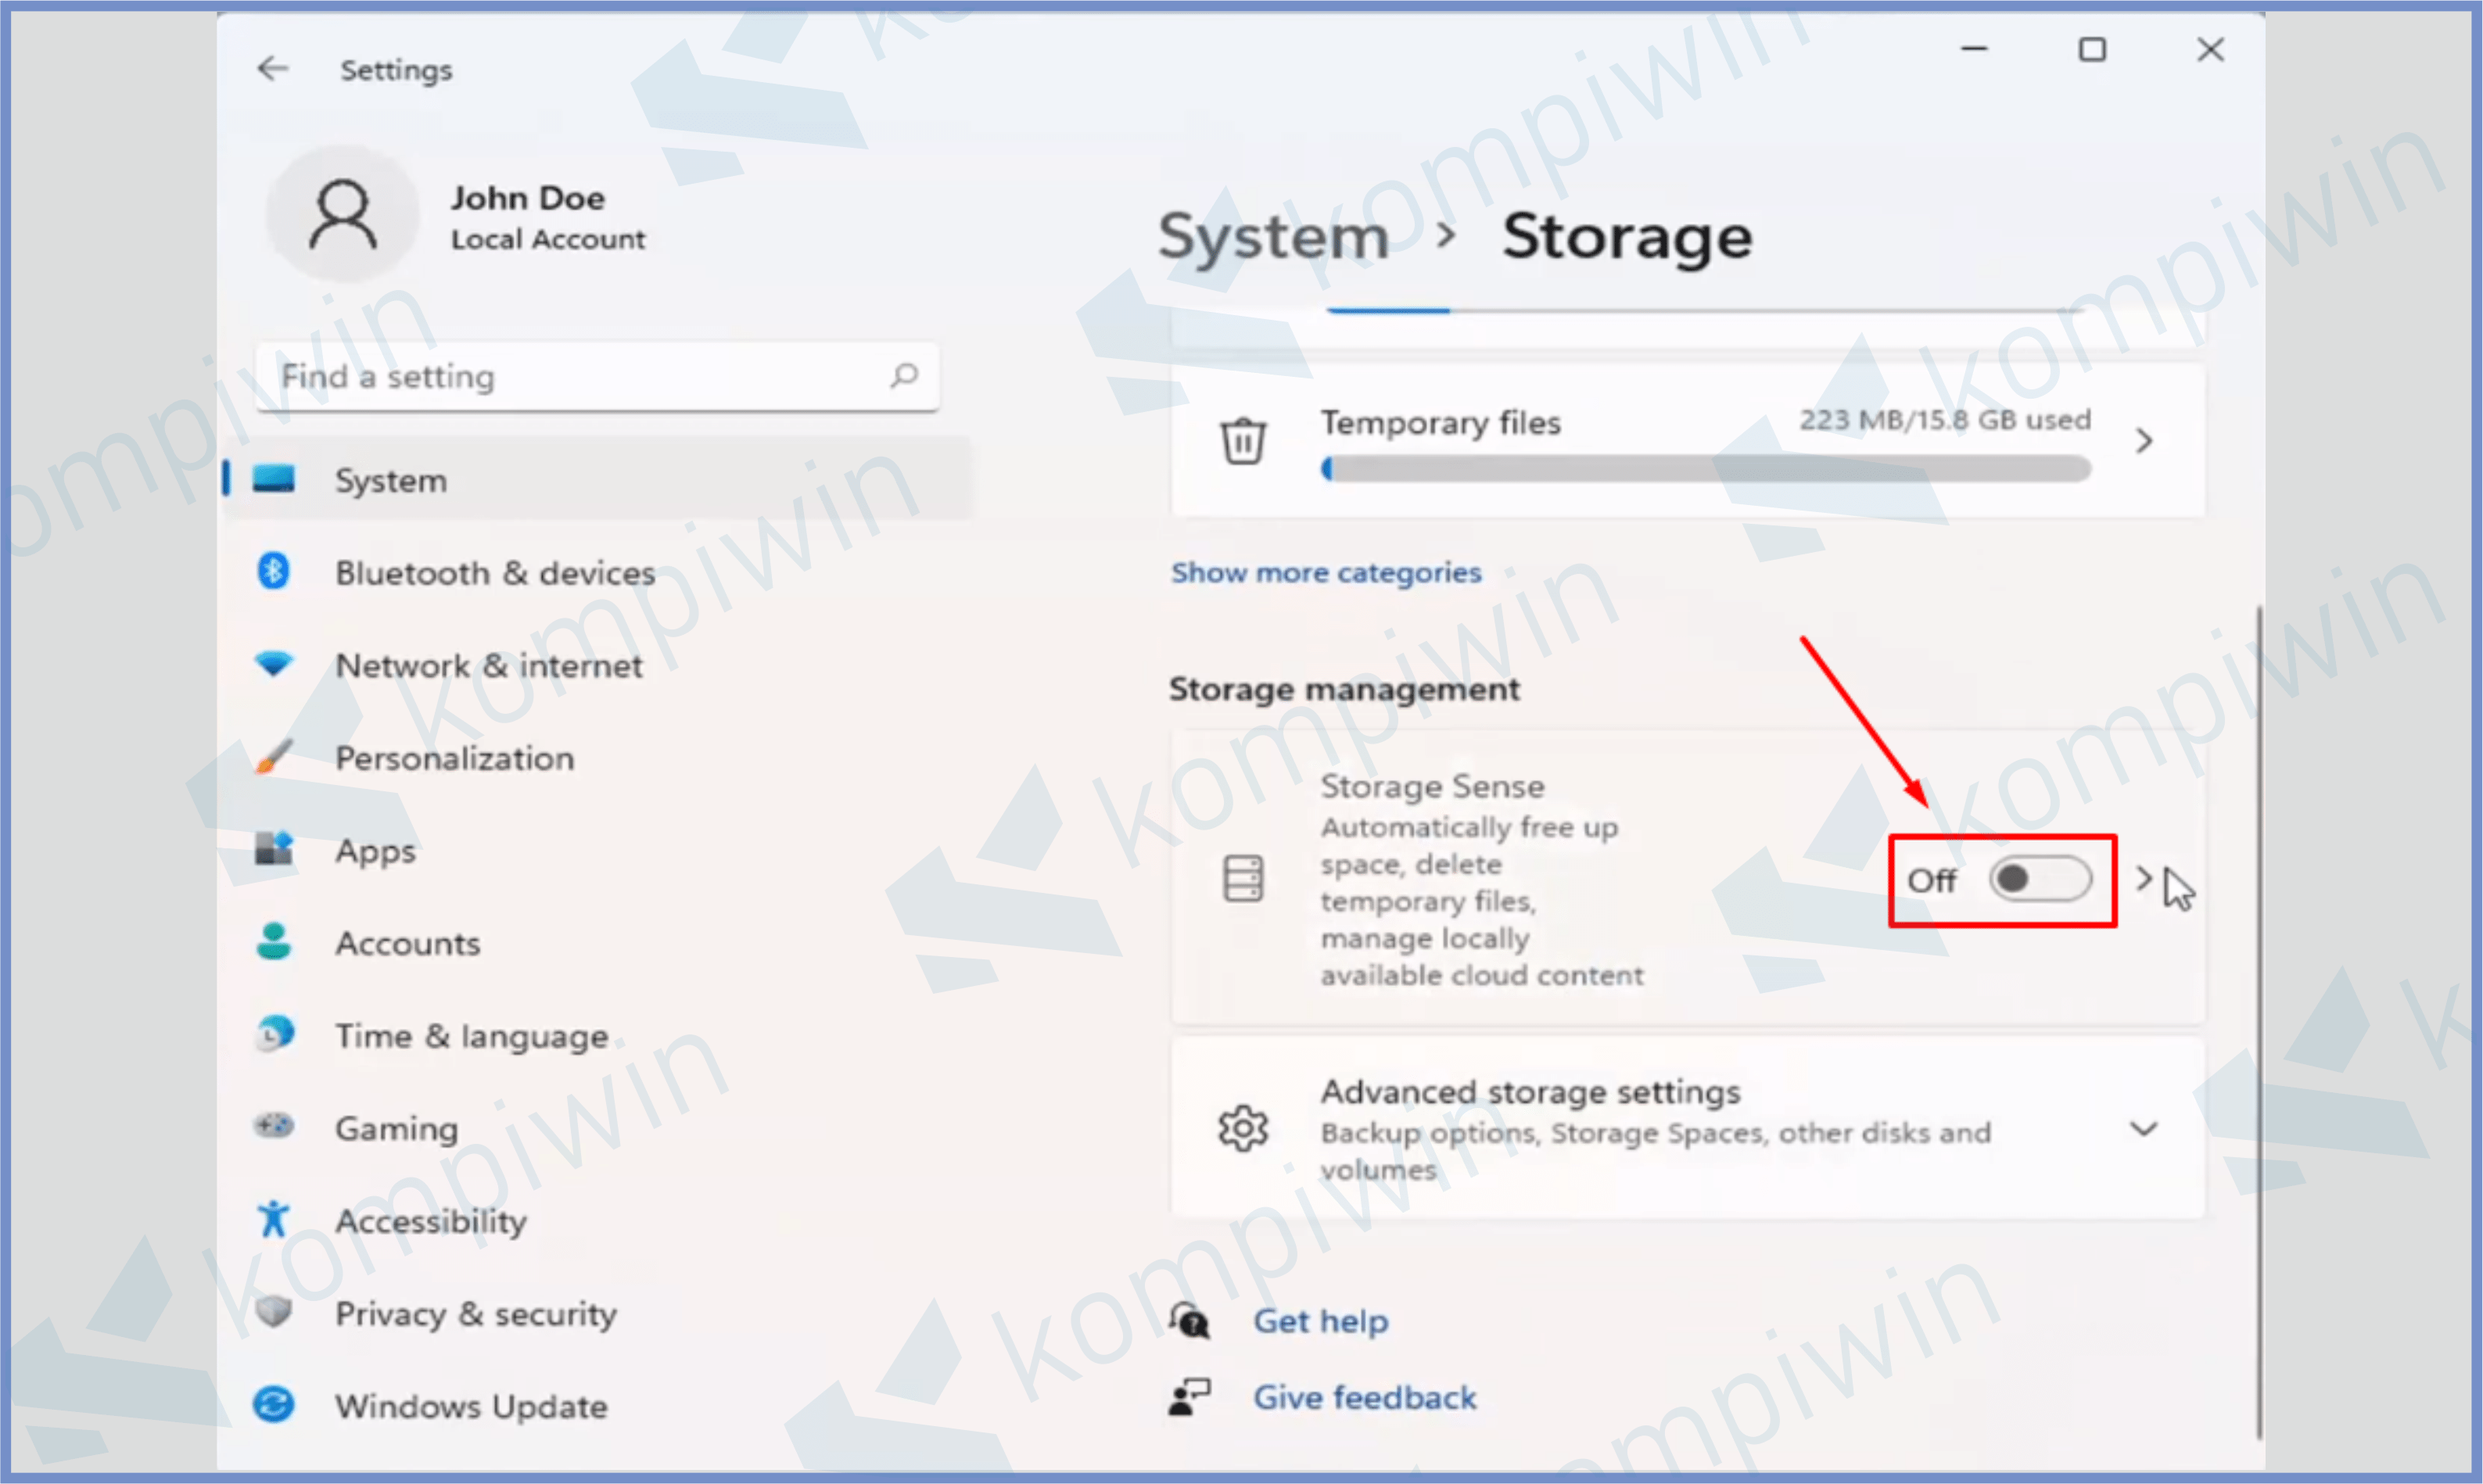Open Privacy & security settings
Image resolution: width=2483 pixels, height=1484 pixels.
[596, 1312]
